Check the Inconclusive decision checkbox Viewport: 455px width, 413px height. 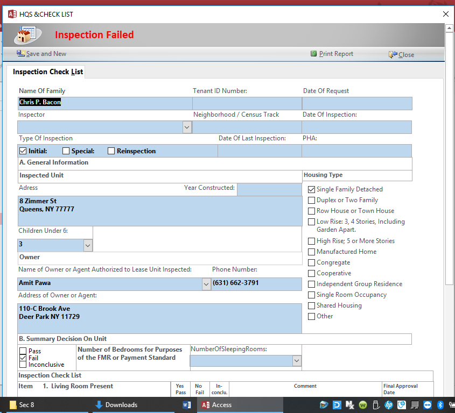tap(23, 364)
